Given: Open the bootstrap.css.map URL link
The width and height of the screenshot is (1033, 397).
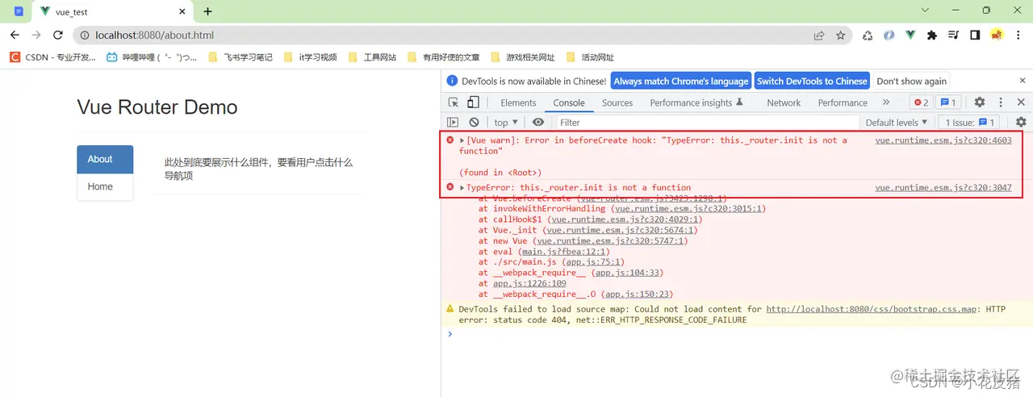Looking at the screenshot, I should point(872,309).
